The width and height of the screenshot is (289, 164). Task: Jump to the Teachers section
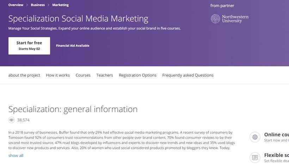pyautogui.click(x=105, y=75)
